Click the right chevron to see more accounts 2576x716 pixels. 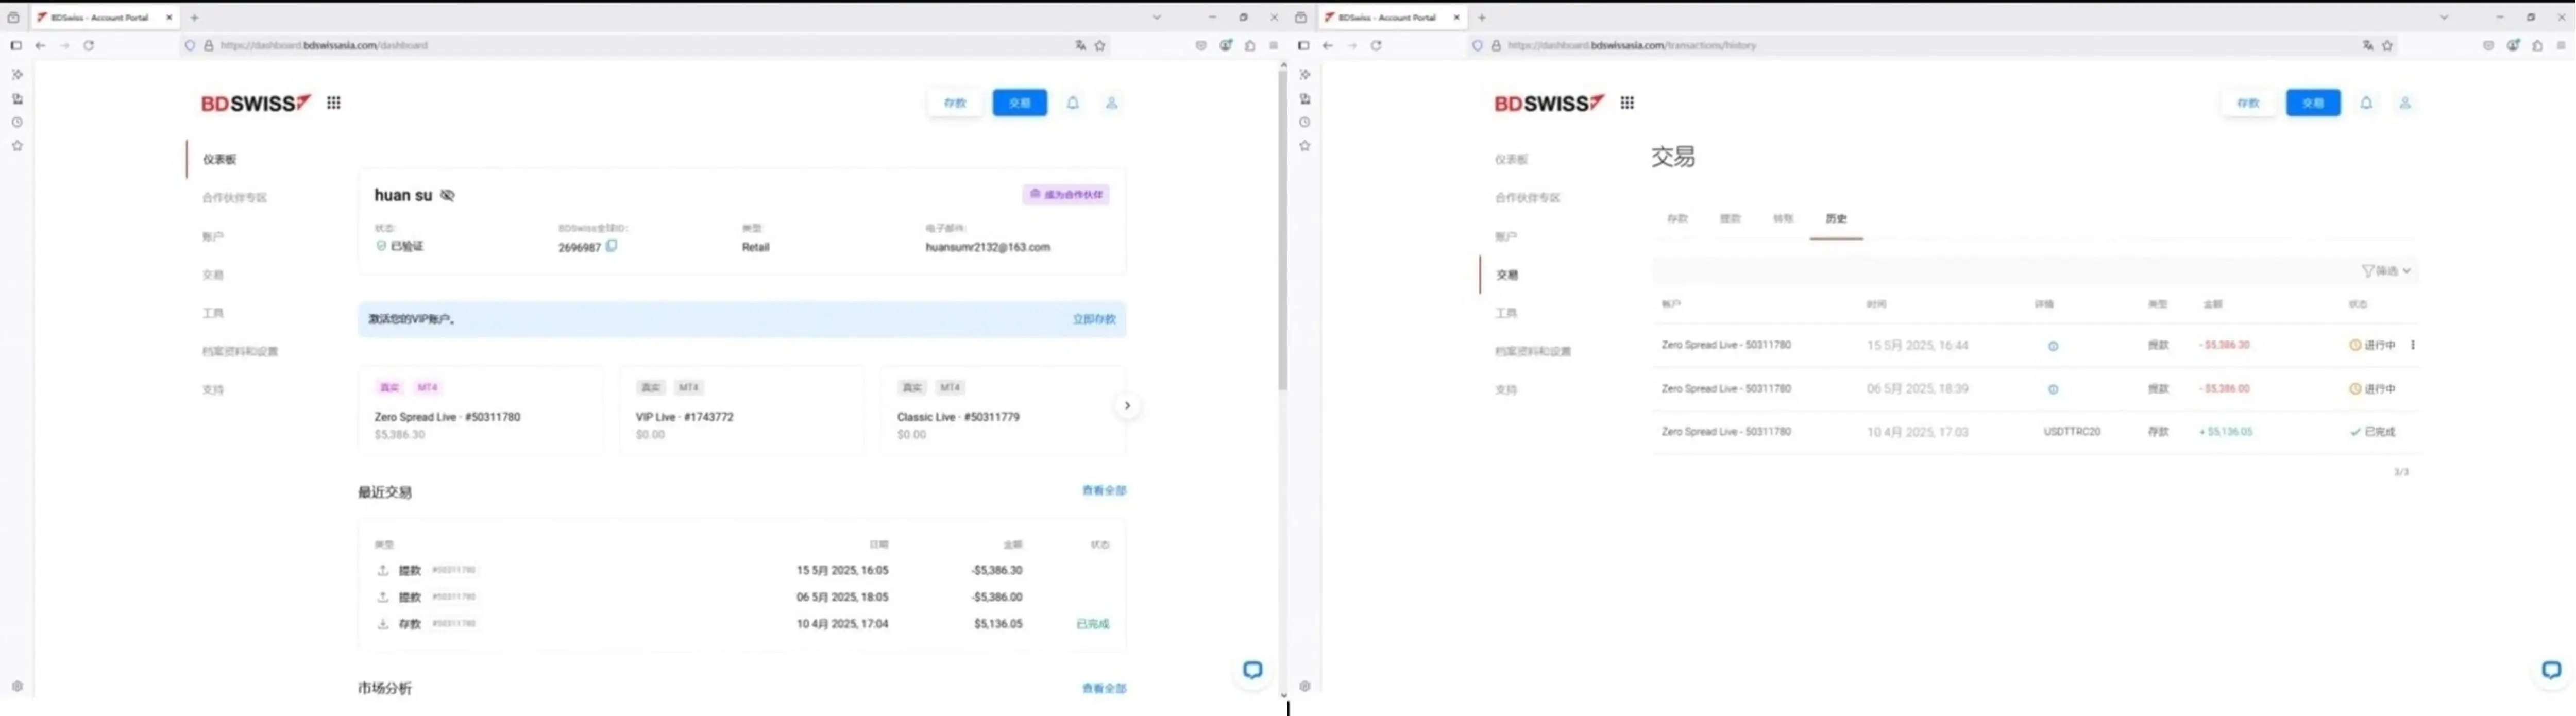tap(1127, 405)
